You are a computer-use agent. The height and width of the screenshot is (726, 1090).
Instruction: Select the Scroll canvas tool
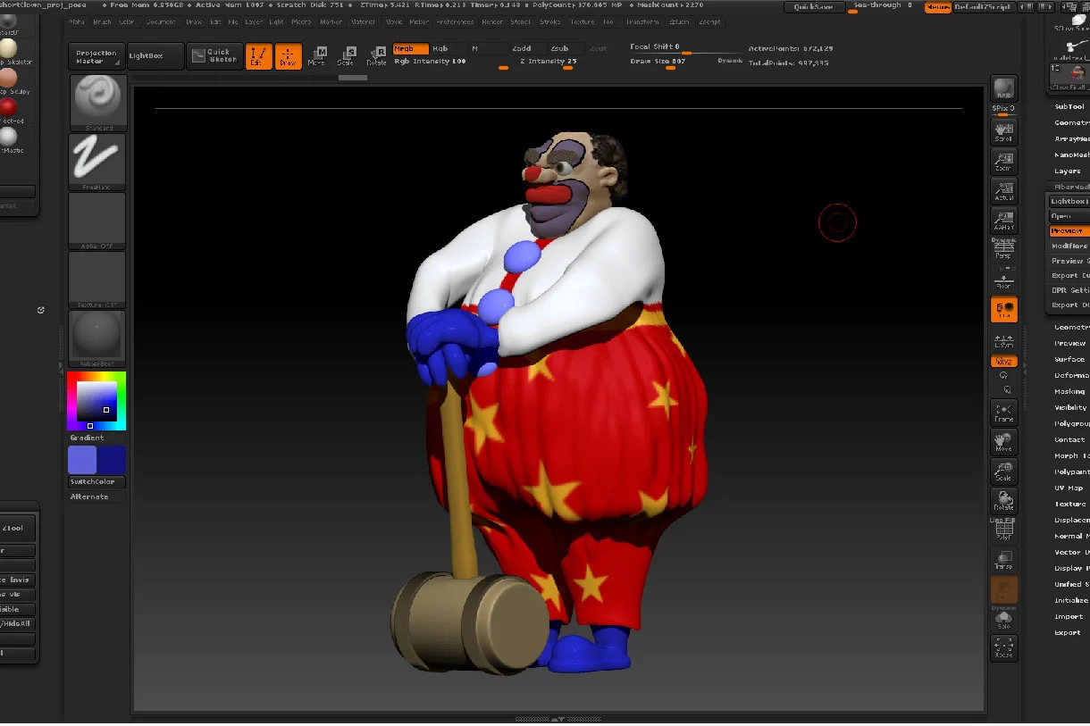(x=1003, y=133)
